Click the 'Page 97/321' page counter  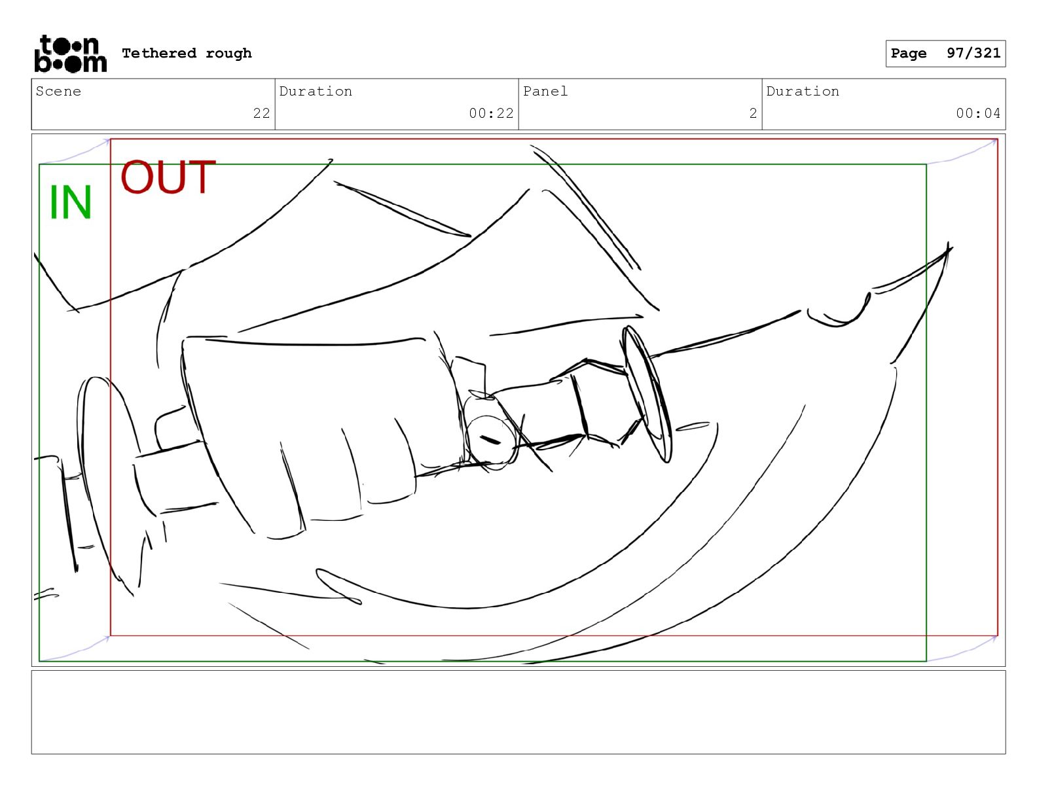tap(945, 54)
